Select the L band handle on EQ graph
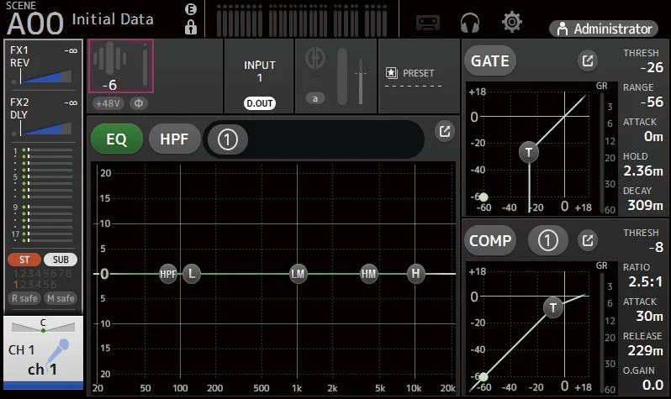The height and width of the screenshot is (399, 671). pyautogui.click(x=192, y=273)
